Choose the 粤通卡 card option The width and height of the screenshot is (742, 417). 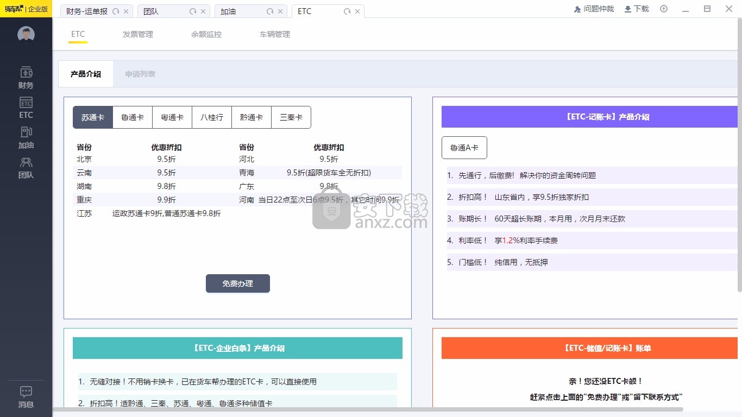coord(172,117)
